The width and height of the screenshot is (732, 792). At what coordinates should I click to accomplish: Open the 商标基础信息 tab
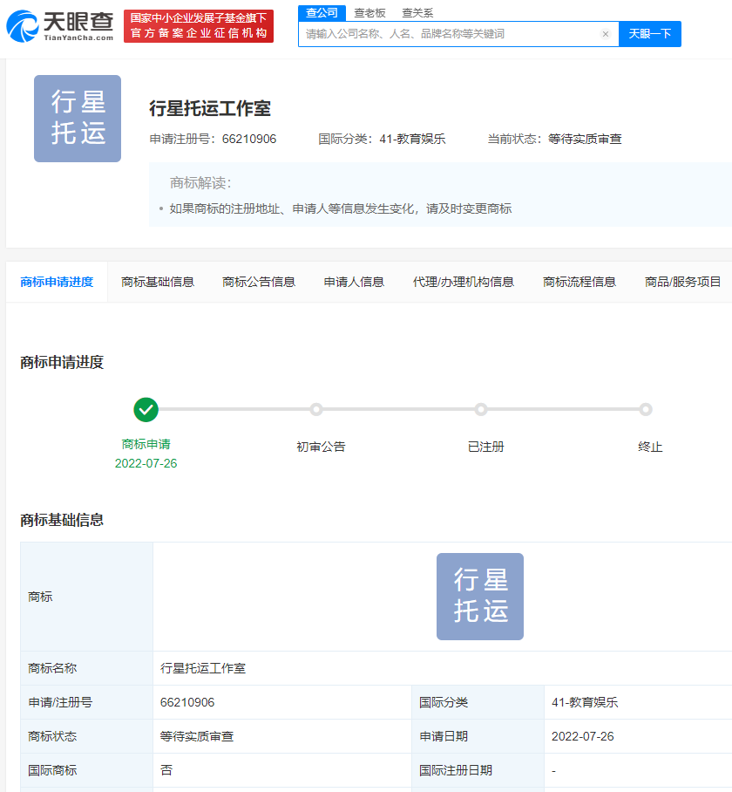click(x=158, y=282)
